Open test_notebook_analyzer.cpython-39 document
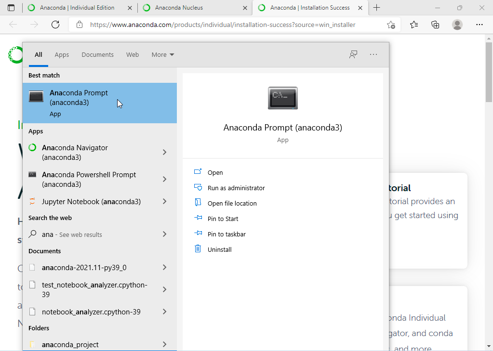Viewport: 493px width, 351px height. [x=100, y=290]
